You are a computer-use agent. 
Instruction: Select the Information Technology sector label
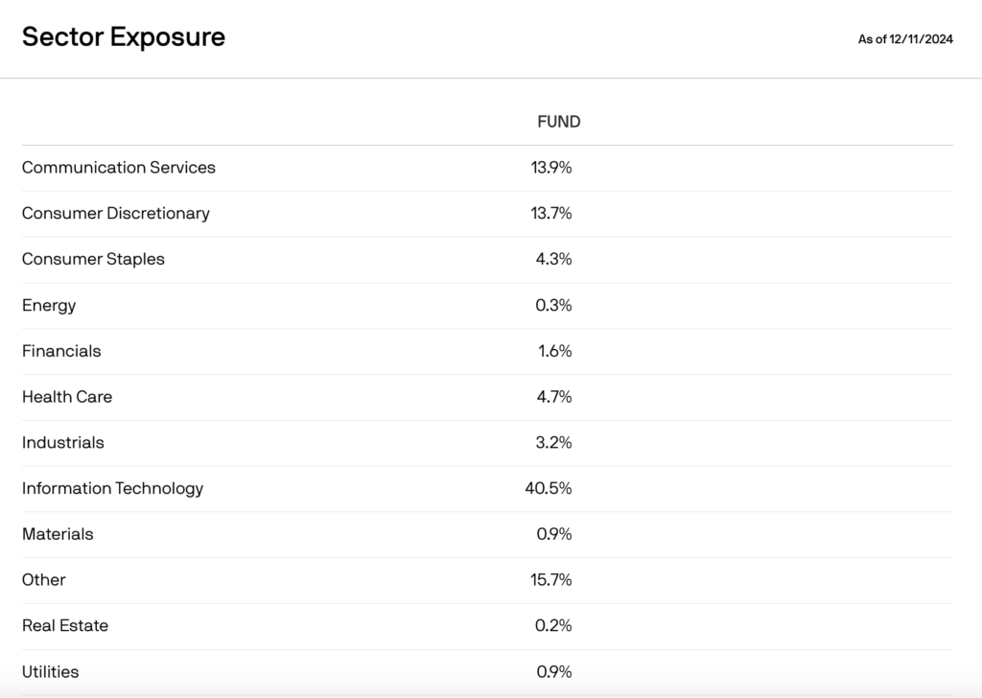pyautogui.click(x=112, y=488)
